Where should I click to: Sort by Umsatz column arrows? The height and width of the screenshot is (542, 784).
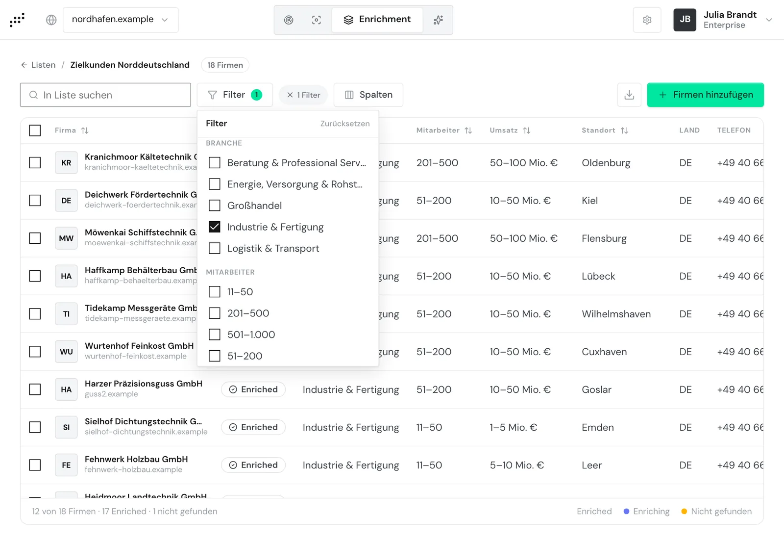pyautogui.click(x=527, y=130)
